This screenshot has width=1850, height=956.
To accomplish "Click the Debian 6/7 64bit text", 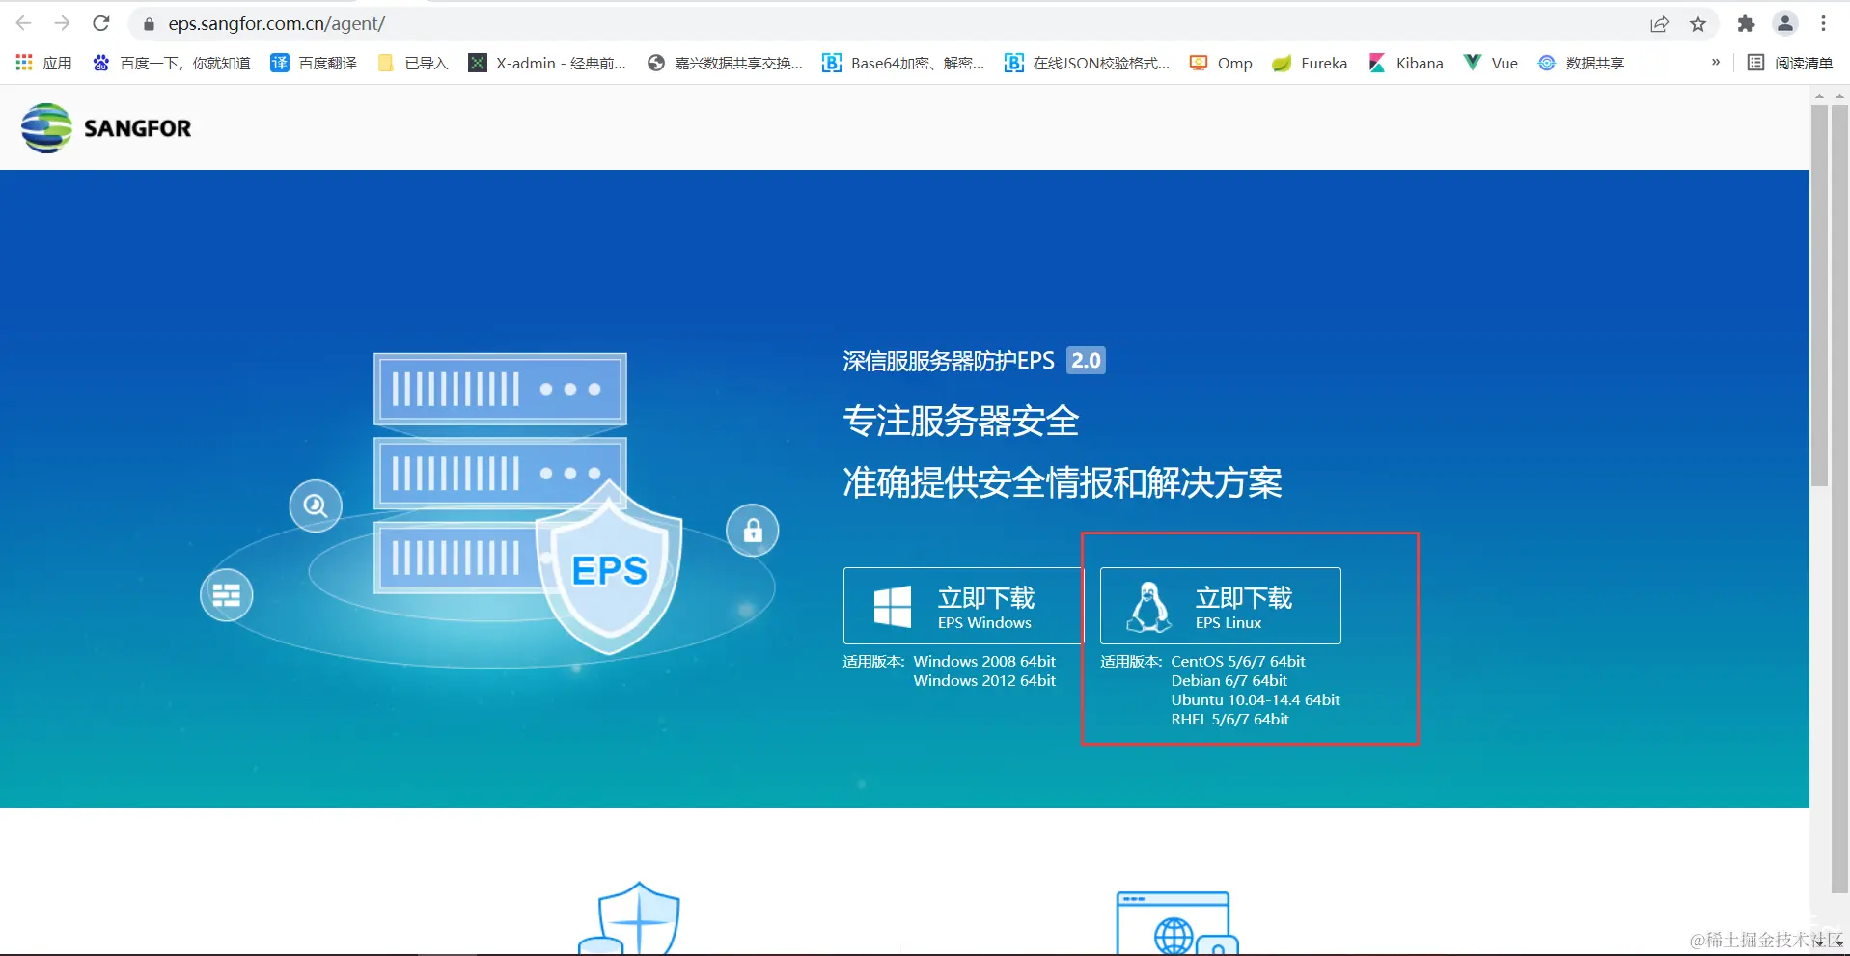I will click(1229, 681).
